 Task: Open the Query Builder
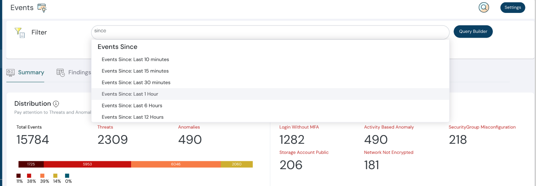pos(473,32)
